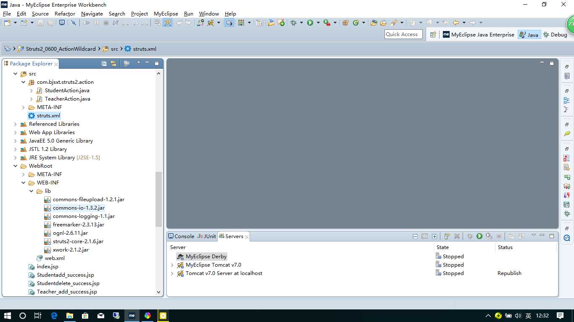Click the New Java Class green C icon

pyautogui.click(x=356, y=23)
